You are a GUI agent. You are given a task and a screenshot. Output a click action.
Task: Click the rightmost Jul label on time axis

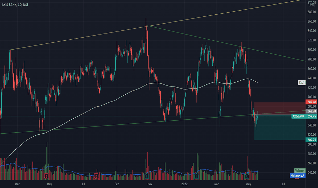pos(283,184)
